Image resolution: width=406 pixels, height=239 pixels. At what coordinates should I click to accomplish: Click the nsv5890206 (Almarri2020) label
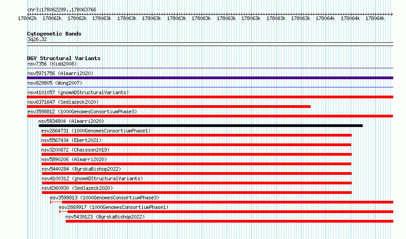click(74, 159)
